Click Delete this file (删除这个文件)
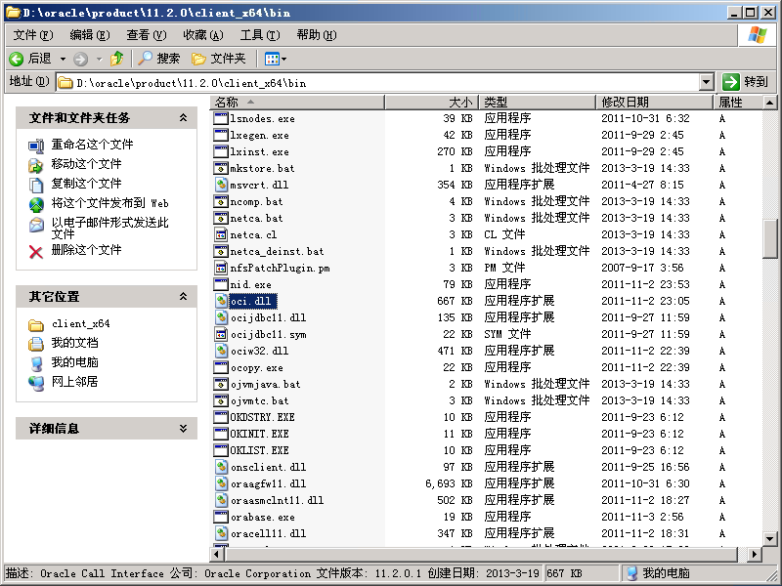The width and height of the screenshot is (782, 586). coord(86,250)
